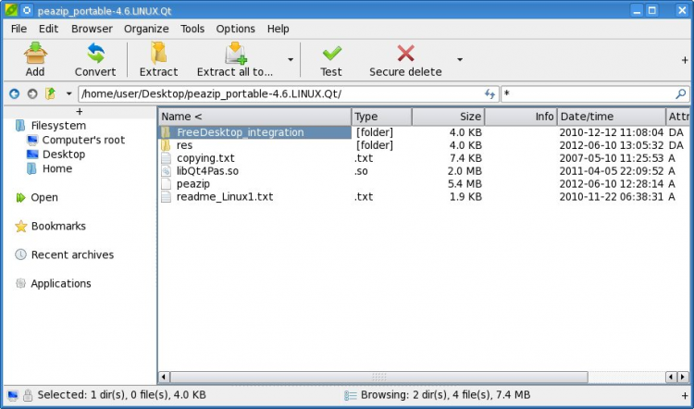Image resolution: width=694 pixels, height=409 pixels.
Task: Click the copying.txt file icon
Action: [166, 158]
